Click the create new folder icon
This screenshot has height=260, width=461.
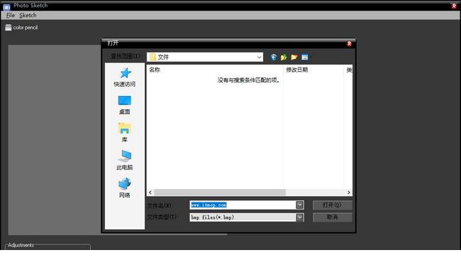coord(294,57)
